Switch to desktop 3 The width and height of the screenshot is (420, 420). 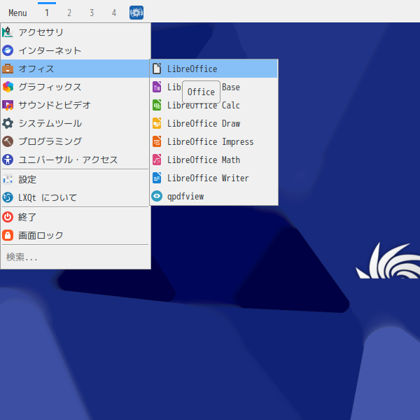pos(92,13)
